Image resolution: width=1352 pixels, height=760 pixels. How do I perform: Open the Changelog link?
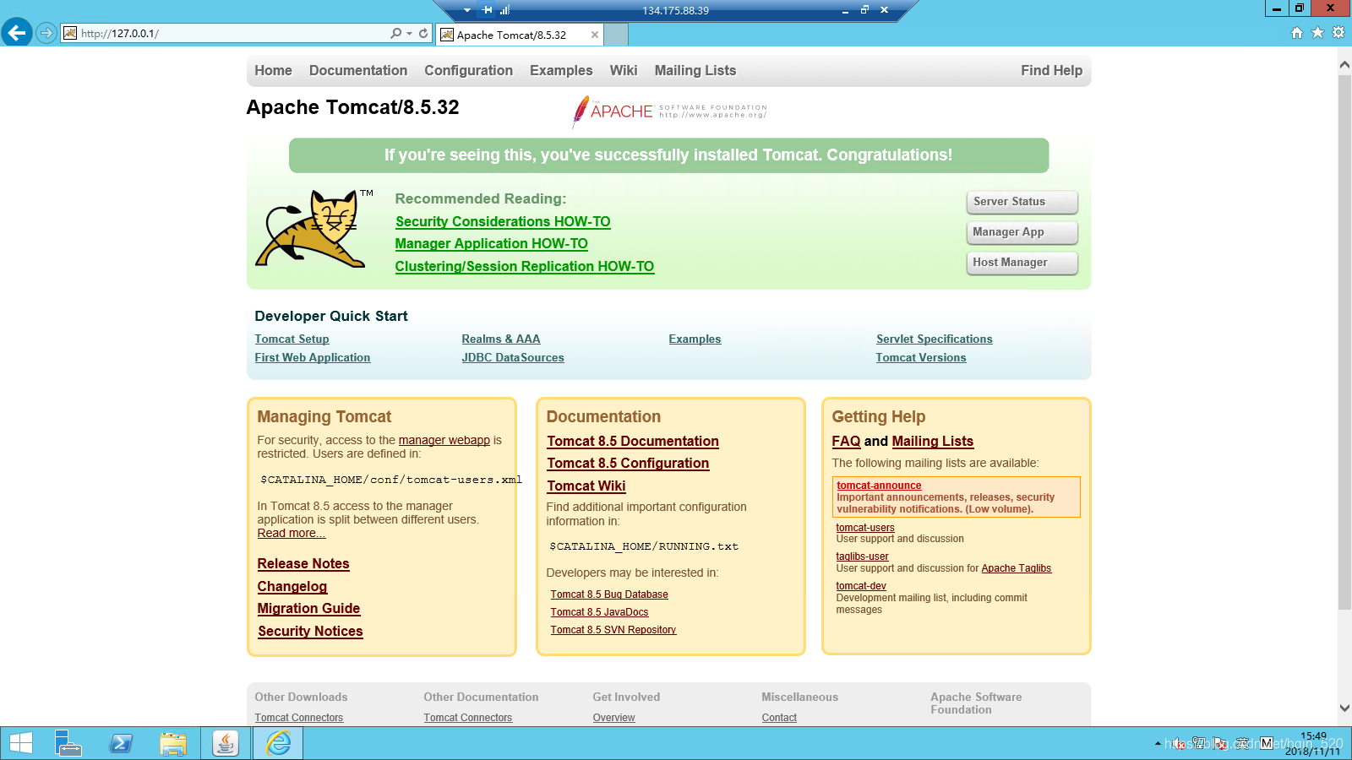292,586
